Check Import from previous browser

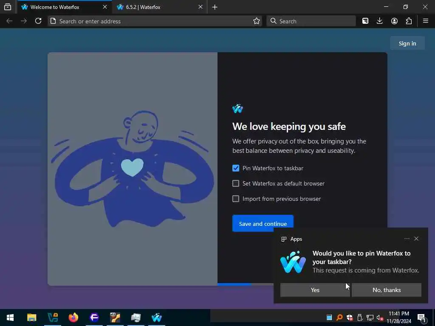pos(235,199)
